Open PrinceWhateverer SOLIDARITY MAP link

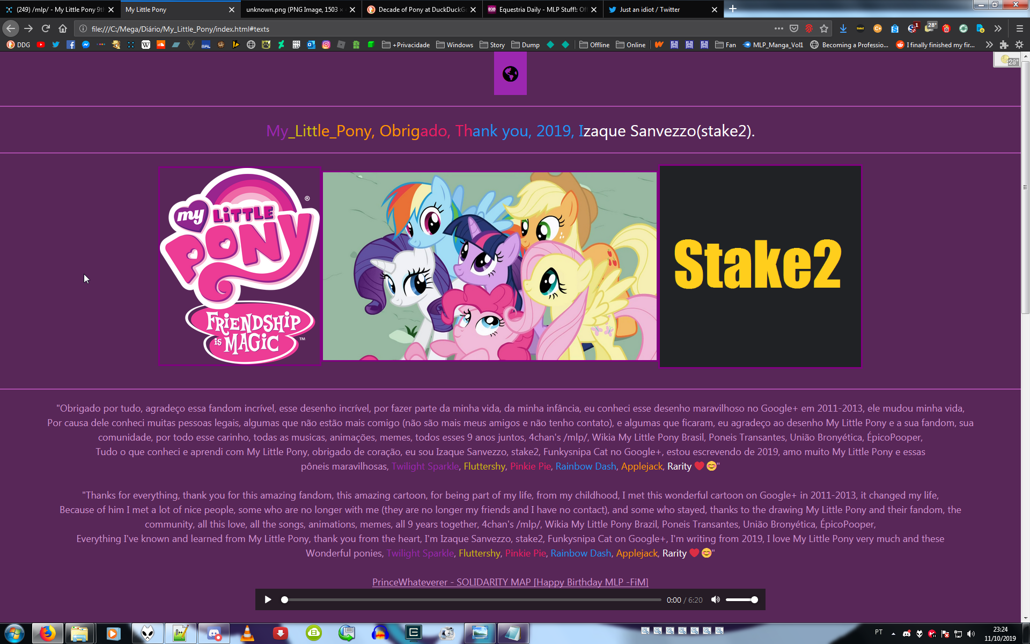510,582
